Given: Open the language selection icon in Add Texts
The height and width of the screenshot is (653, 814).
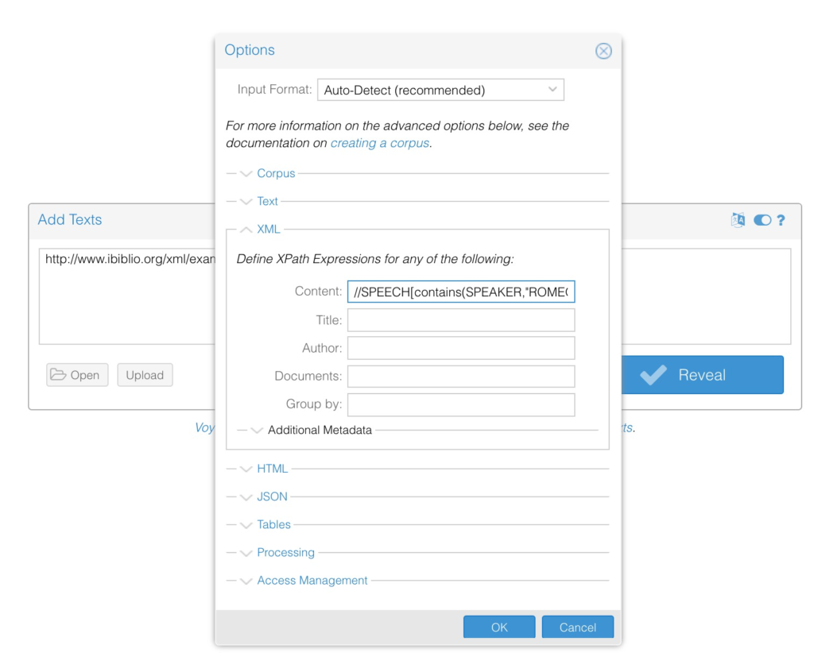Looking at the screenshot, I should pos(738,220).
